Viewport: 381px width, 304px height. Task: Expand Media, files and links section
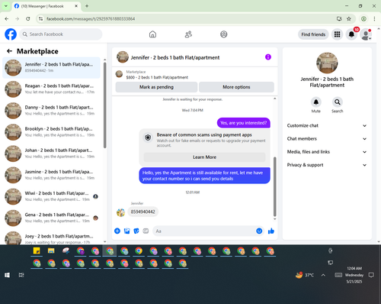point(327,152)
